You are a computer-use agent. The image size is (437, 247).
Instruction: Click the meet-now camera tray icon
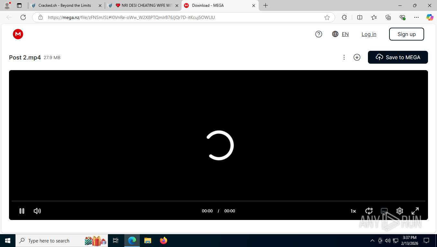click(x=380, y=241)
